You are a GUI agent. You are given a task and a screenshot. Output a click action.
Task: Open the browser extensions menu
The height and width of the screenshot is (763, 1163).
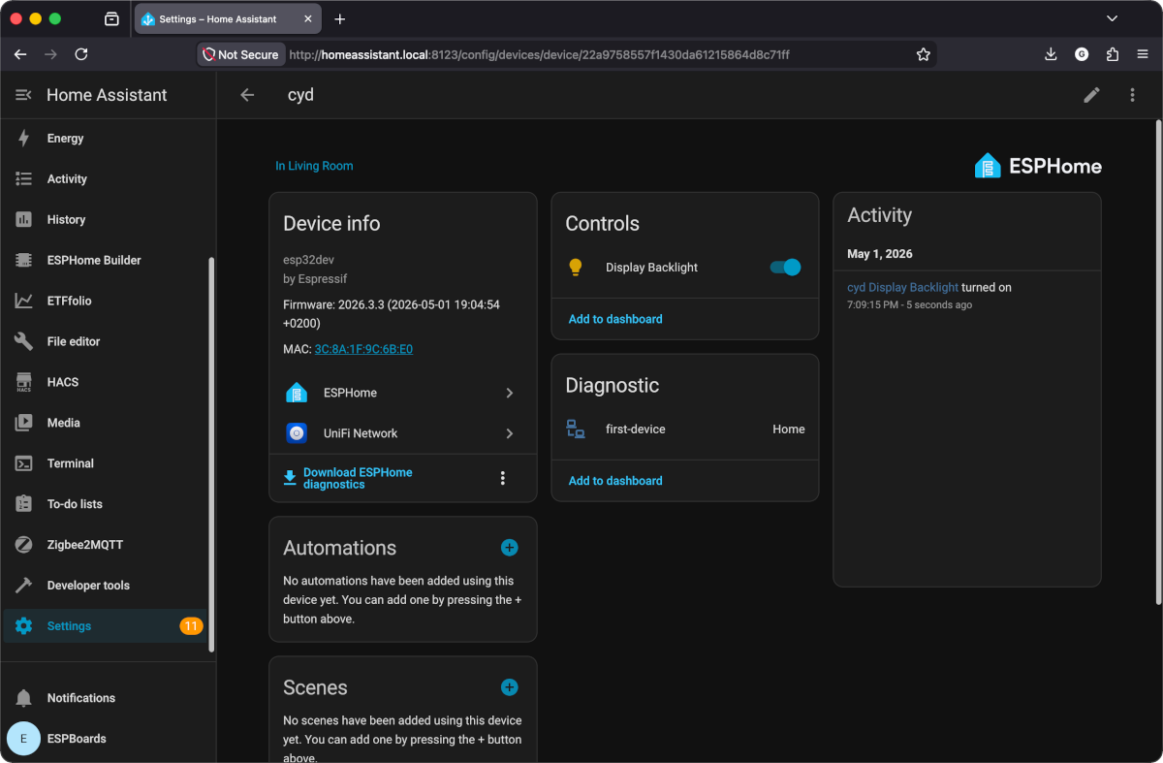click(x=1113, y=54)
